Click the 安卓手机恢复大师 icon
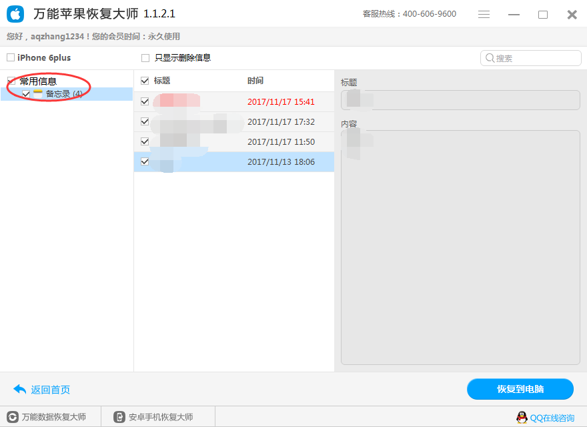The width and height of the screenshot is (587, 427). (119, 417)
